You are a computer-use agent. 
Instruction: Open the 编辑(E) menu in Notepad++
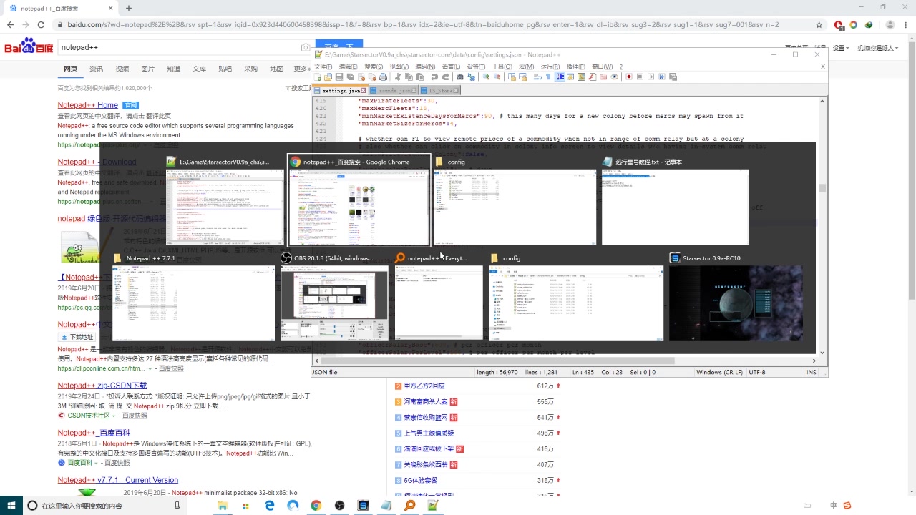[348, 67]
